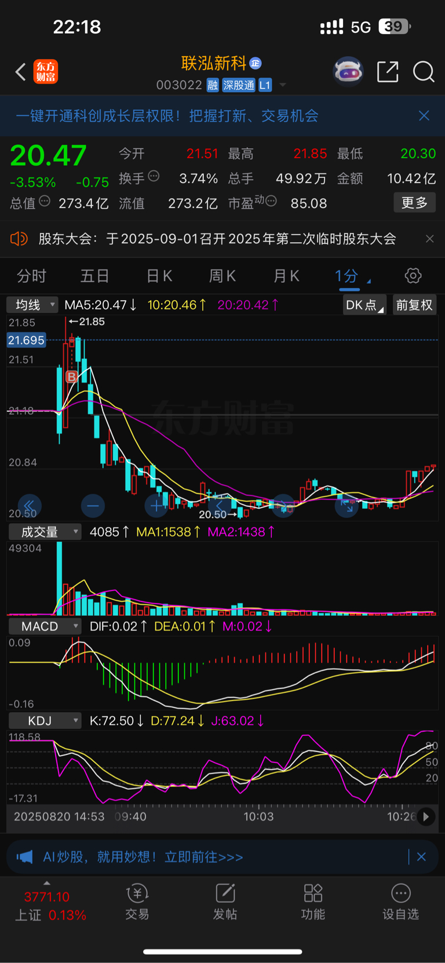Expand stock title dropdown arrow
Viewport: 445px width, 963px height.
(x=283, y=85)
